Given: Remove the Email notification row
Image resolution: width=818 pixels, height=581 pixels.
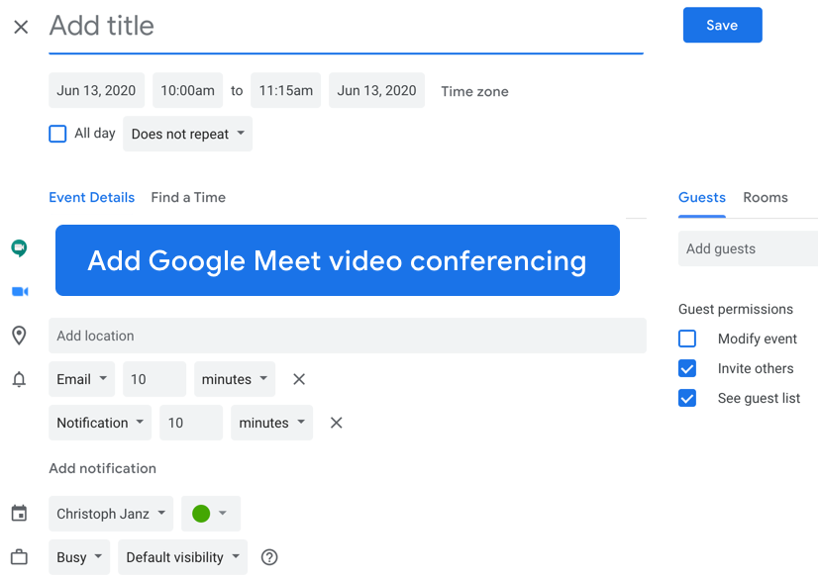Looking at the screenshot, I should coord(299,379).
